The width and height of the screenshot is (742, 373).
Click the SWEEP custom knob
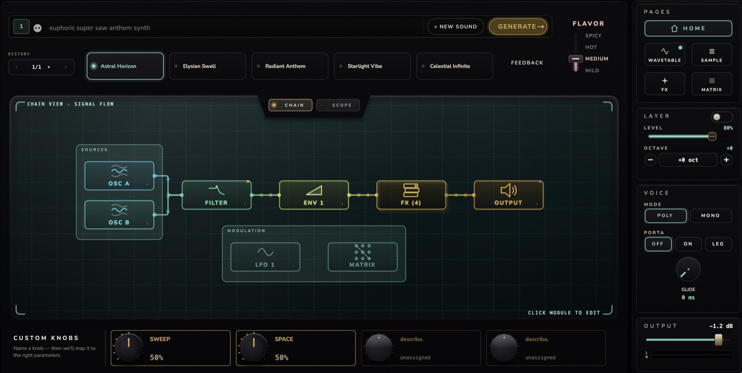click(x=128, y=348)
